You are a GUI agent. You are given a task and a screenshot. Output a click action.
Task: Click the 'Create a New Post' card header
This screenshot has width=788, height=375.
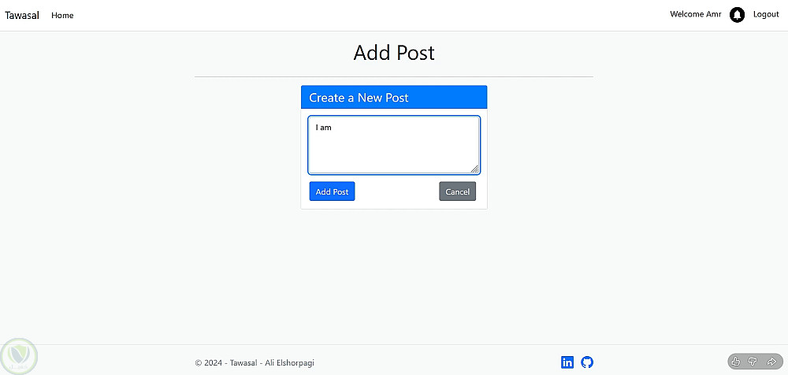coord(394,98)
